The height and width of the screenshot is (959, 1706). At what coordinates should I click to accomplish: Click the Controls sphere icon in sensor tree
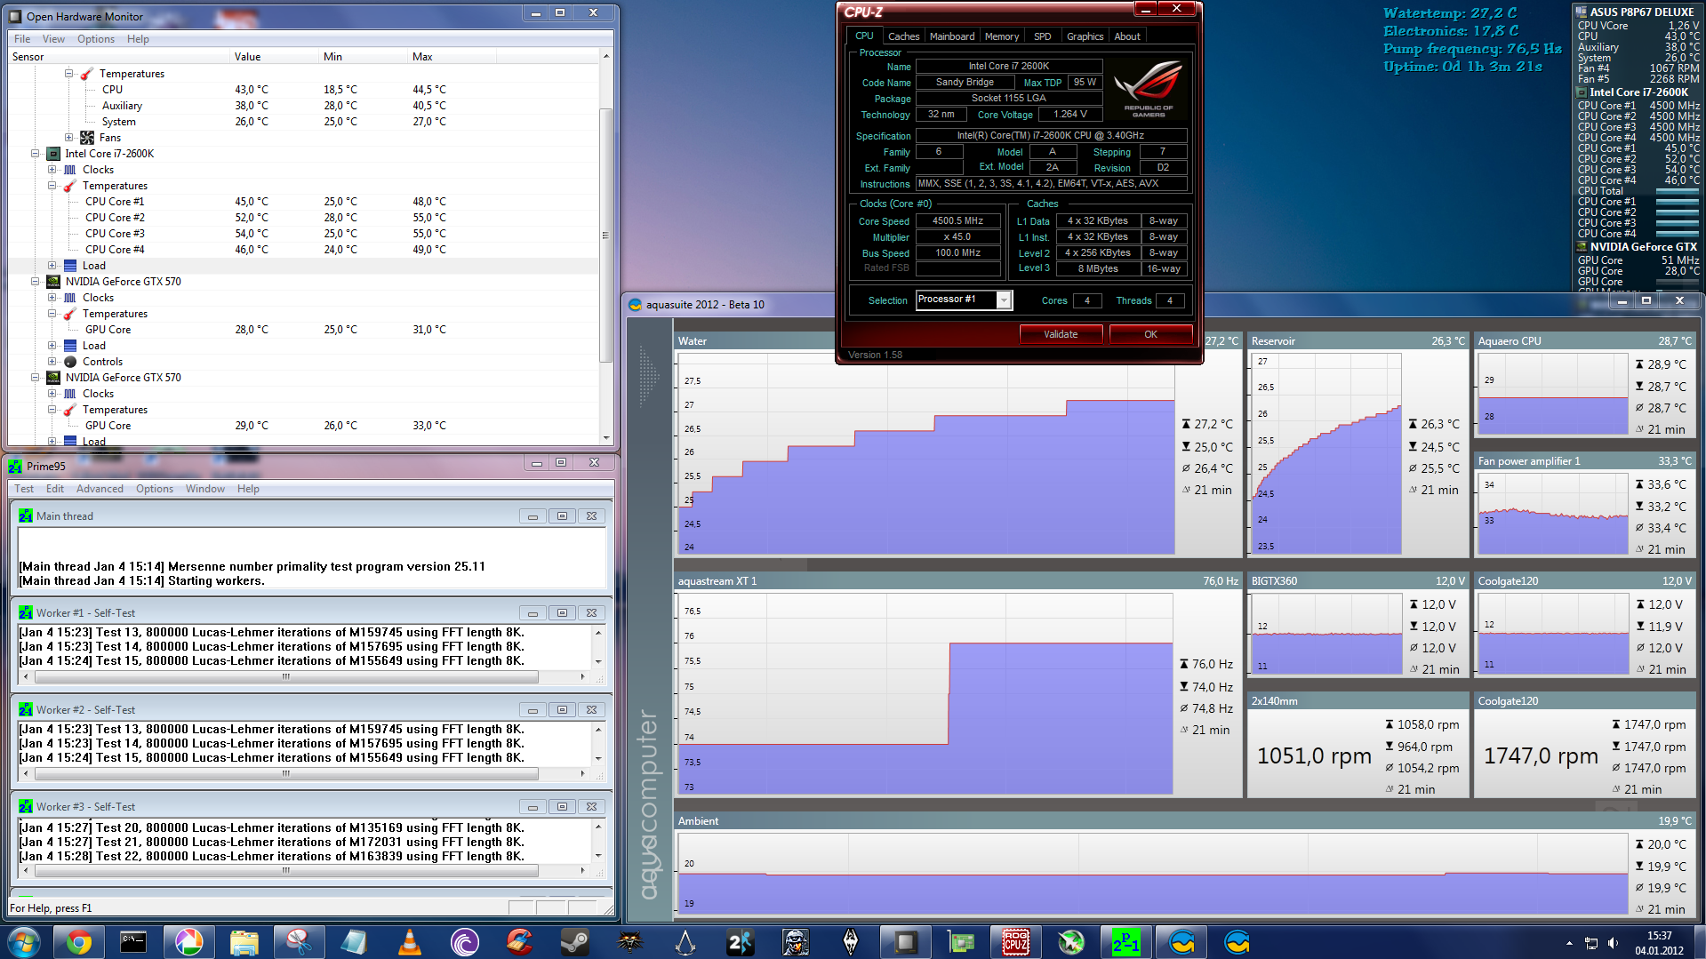70,362
